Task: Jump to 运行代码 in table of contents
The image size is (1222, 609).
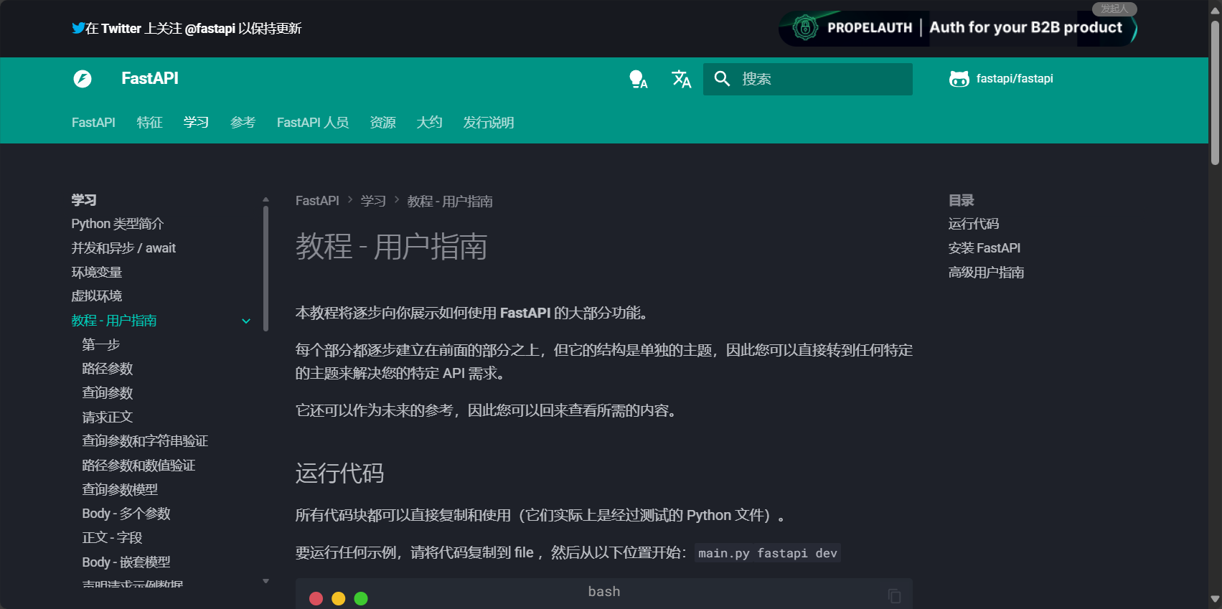Action: tap(974, 224)
